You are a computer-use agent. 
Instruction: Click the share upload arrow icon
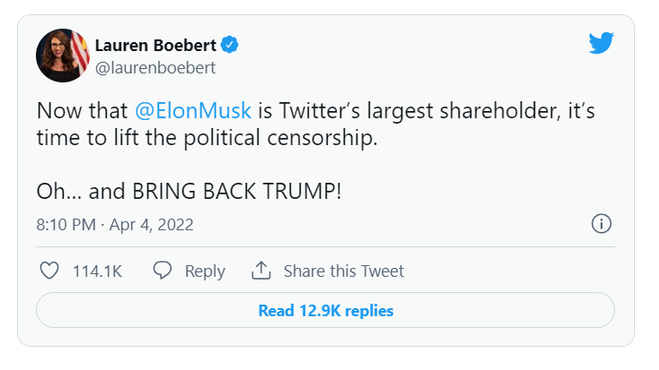pyautogui.click(x=261, y=271)
